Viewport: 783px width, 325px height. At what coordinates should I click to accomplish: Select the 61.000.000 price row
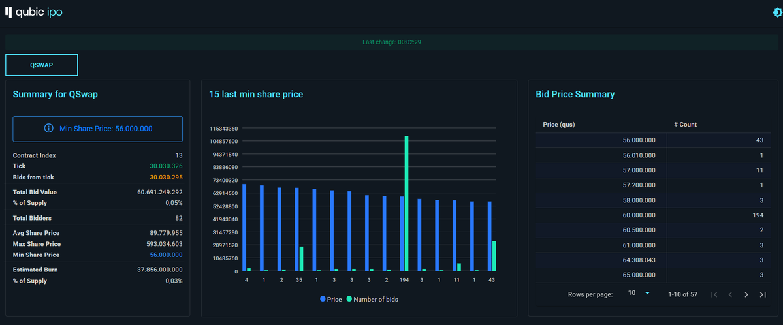[652, 245]
